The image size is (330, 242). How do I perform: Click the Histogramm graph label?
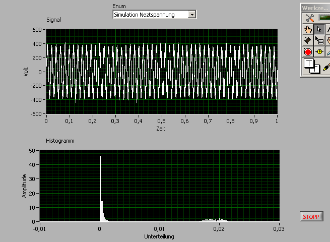click(x=60, y=141)
